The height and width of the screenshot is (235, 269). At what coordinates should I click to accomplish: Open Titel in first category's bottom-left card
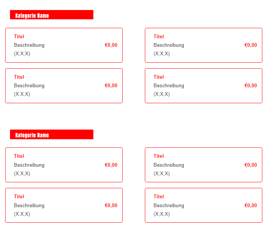click(x=19, y=77)
